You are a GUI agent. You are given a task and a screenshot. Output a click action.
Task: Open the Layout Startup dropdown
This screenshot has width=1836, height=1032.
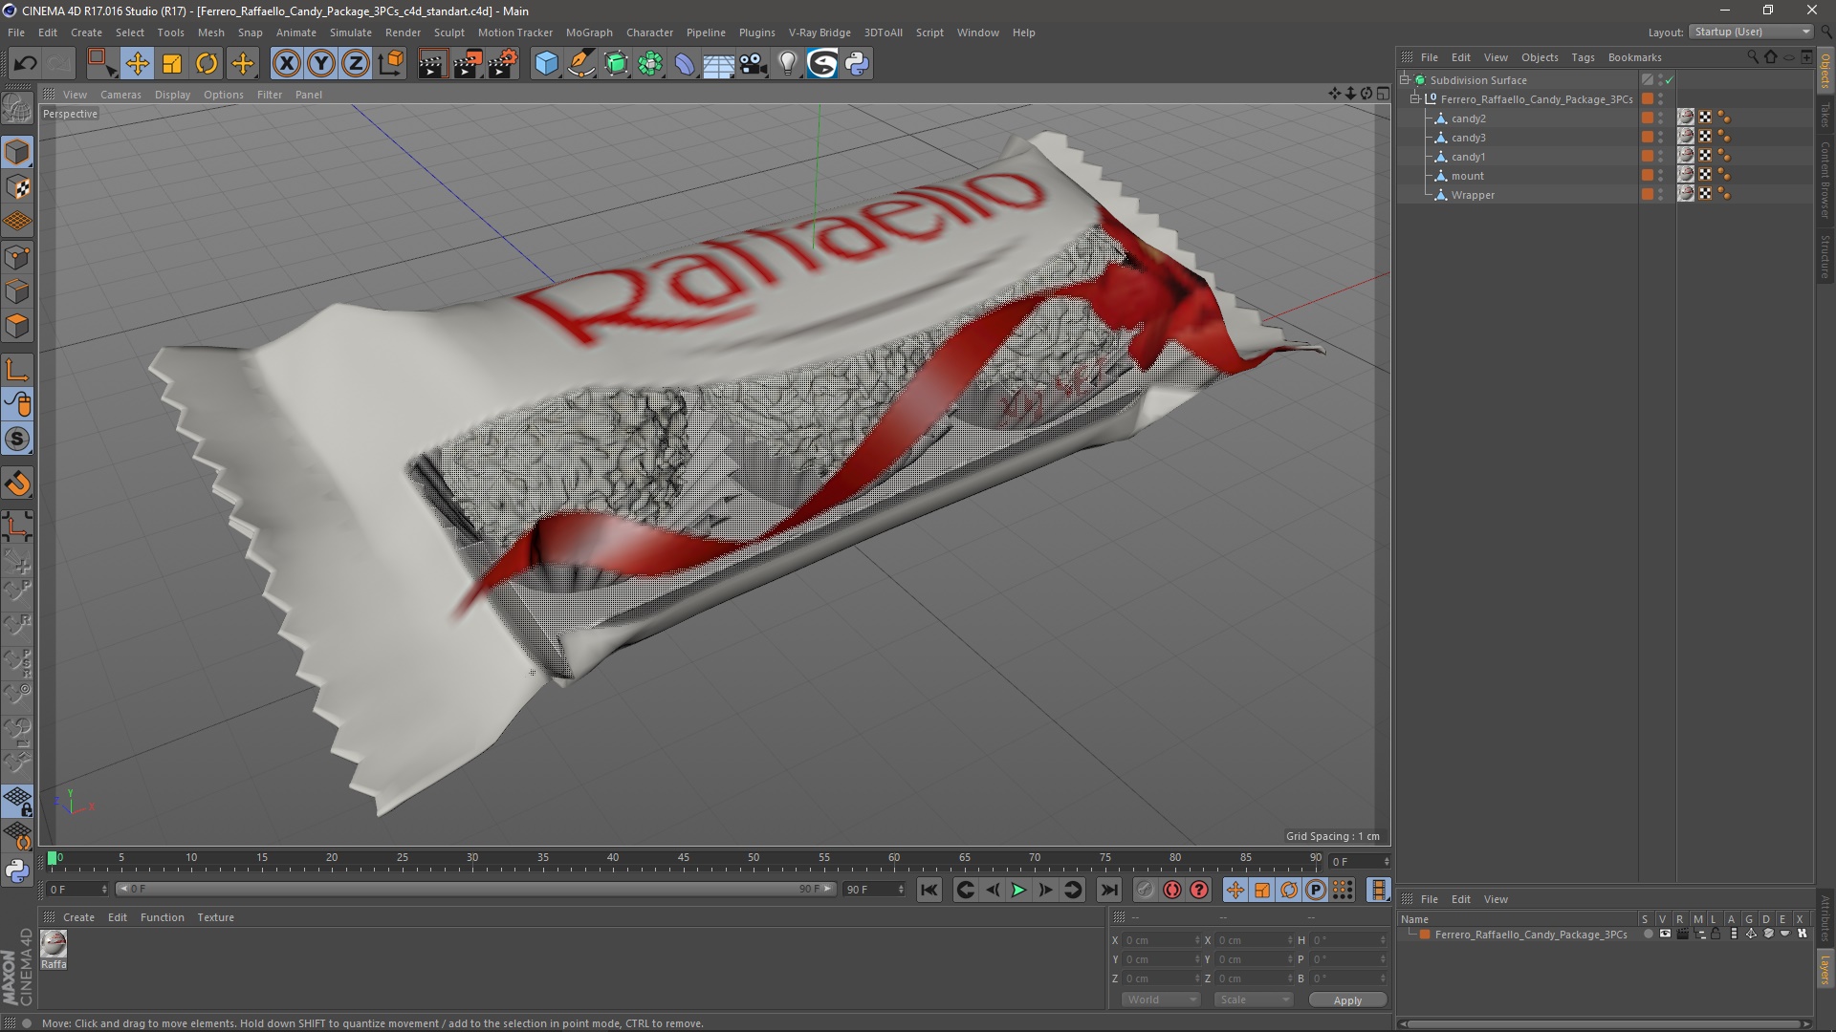(x=1752, y=32)
